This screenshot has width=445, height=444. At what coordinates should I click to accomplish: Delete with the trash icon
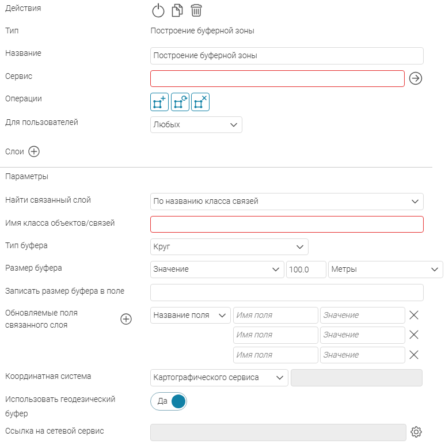pyautogui.click(x=196, y=10)
